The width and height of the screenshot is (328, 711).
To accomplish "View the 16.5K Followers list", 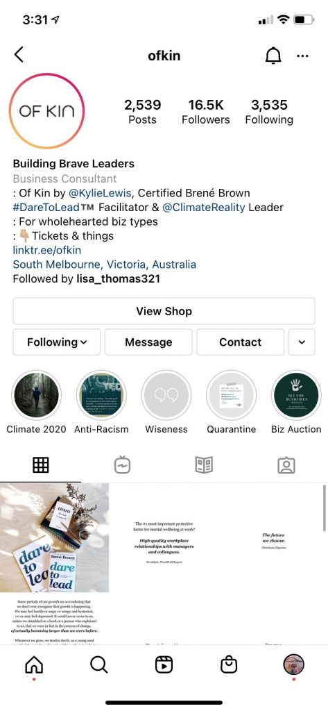I will [206, 112].
